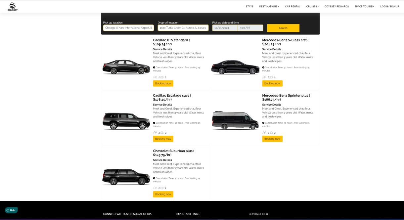This screenshot has width=404, height=220.
Task: Expand the Cruises menu
Action: coord(312,6)
